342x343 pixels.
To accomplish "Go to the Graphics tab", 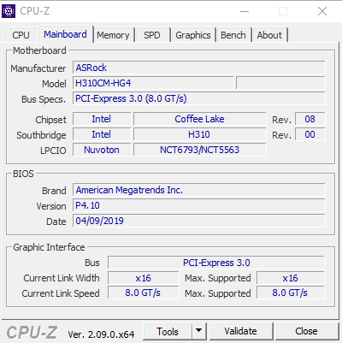I will click(193, 35).
